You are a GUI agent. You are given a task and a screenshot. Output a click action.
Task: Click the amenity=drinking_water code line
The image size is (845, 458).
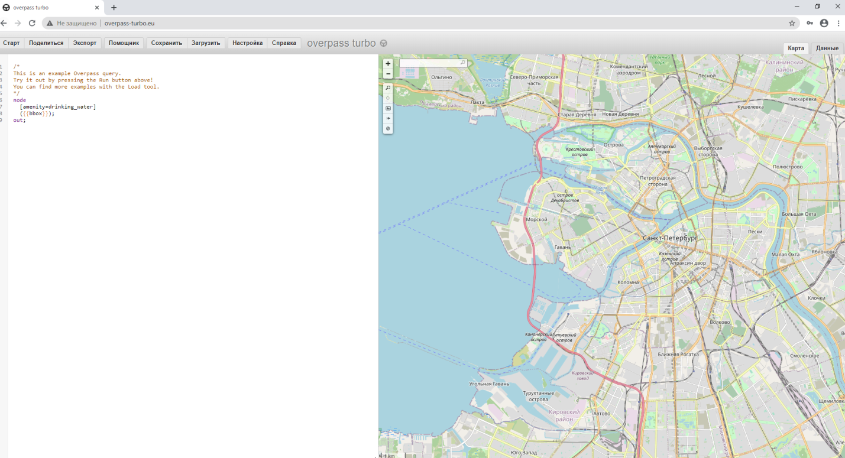(x=57, y=107)
